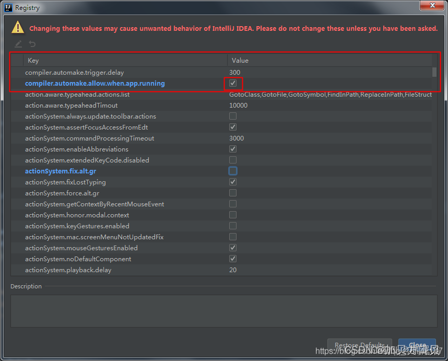Select actionSystem.noDefaultComponent key

click(x=78, y=259)
